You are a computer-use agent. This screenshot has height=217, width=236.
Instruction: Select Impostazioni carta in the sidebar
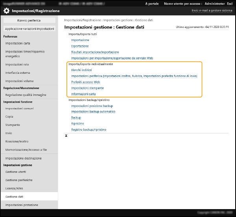coord(18,43)
